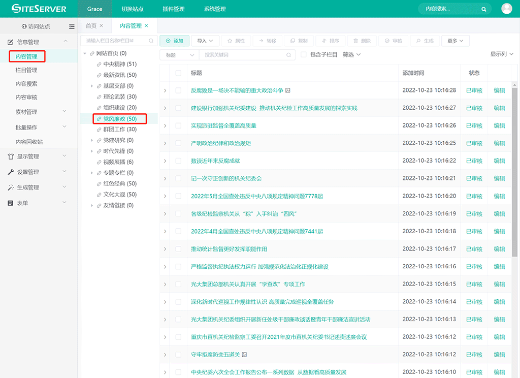Open the 显示列 column dropdown
The width and height of the screenshot is (520, 378).
[502, 54]
